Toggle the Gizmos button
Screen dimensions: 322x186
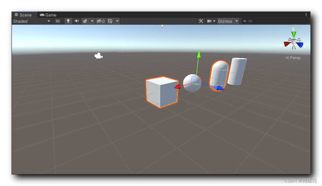(x=225, y=21)
